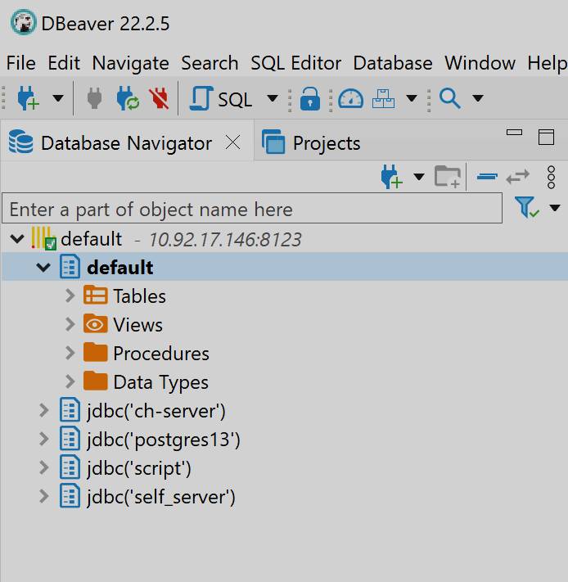Open the Dashboard gauge icon
Image resolution: width=568 pixels, height=582 pixels.
(350, 99)
